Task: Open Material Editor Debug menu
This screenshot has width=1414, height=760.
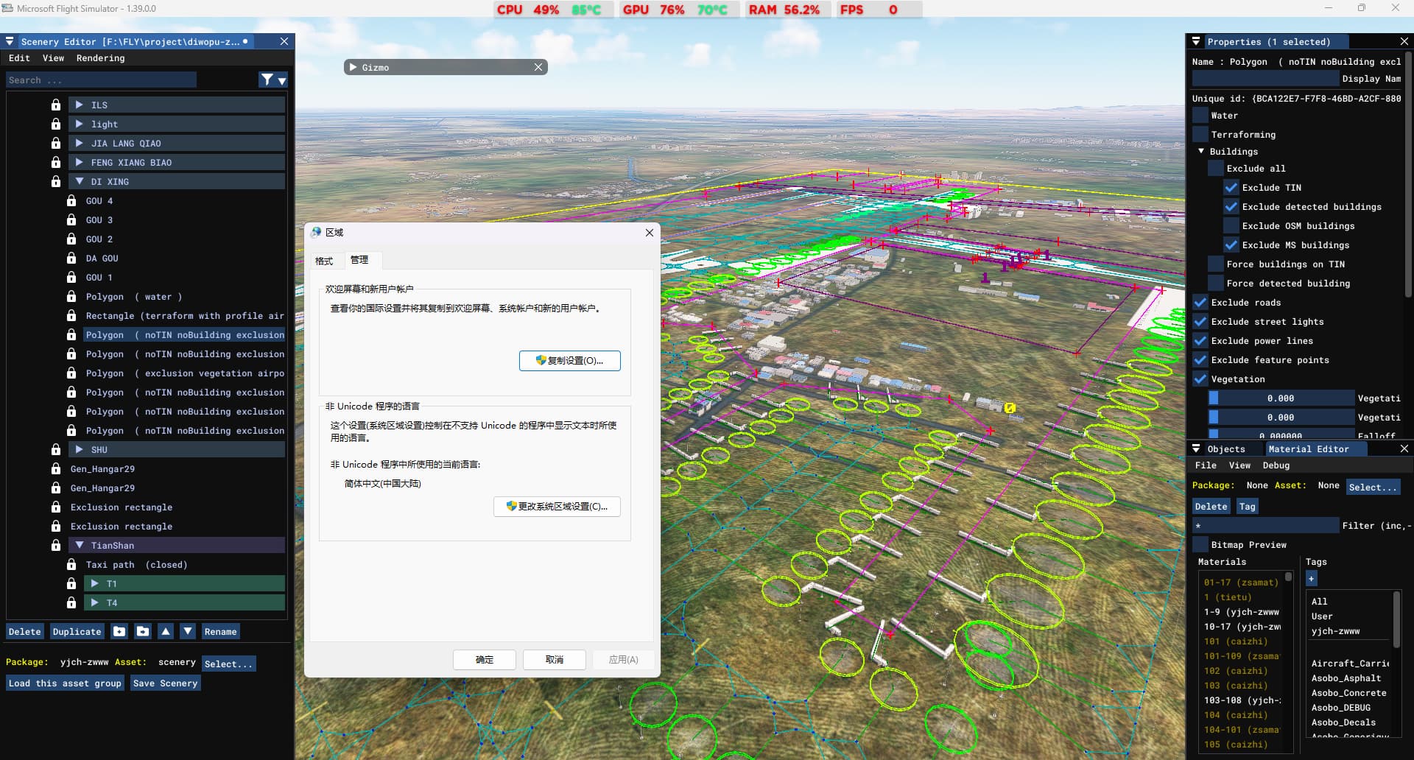Action: [1276, 465]
